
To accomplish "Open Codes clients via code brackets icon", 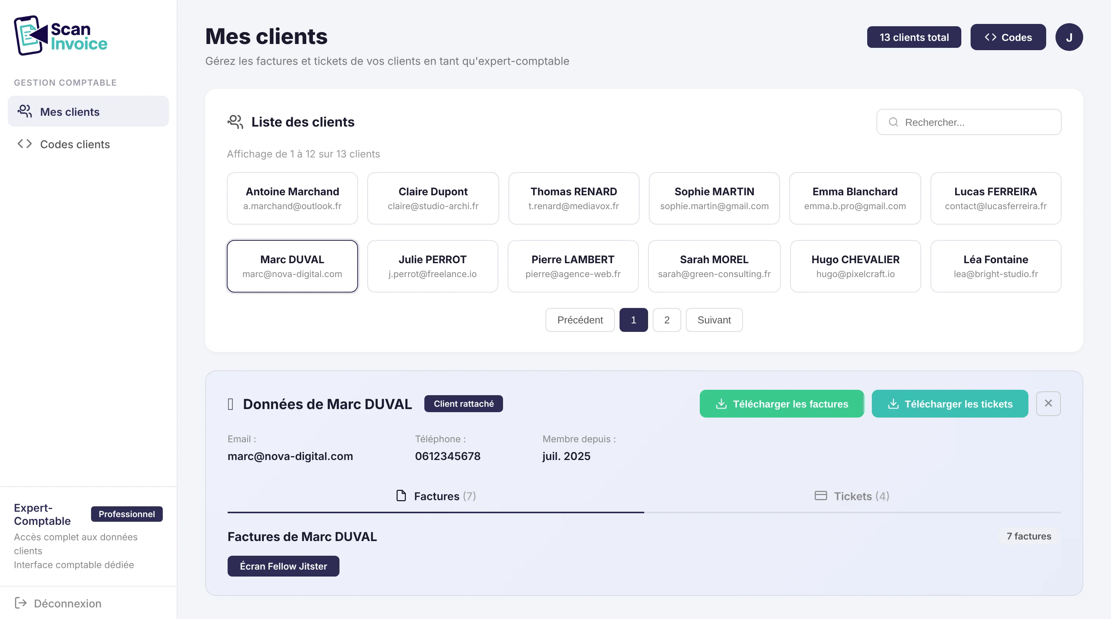I will pyautogui.click(x=24, y=144).
